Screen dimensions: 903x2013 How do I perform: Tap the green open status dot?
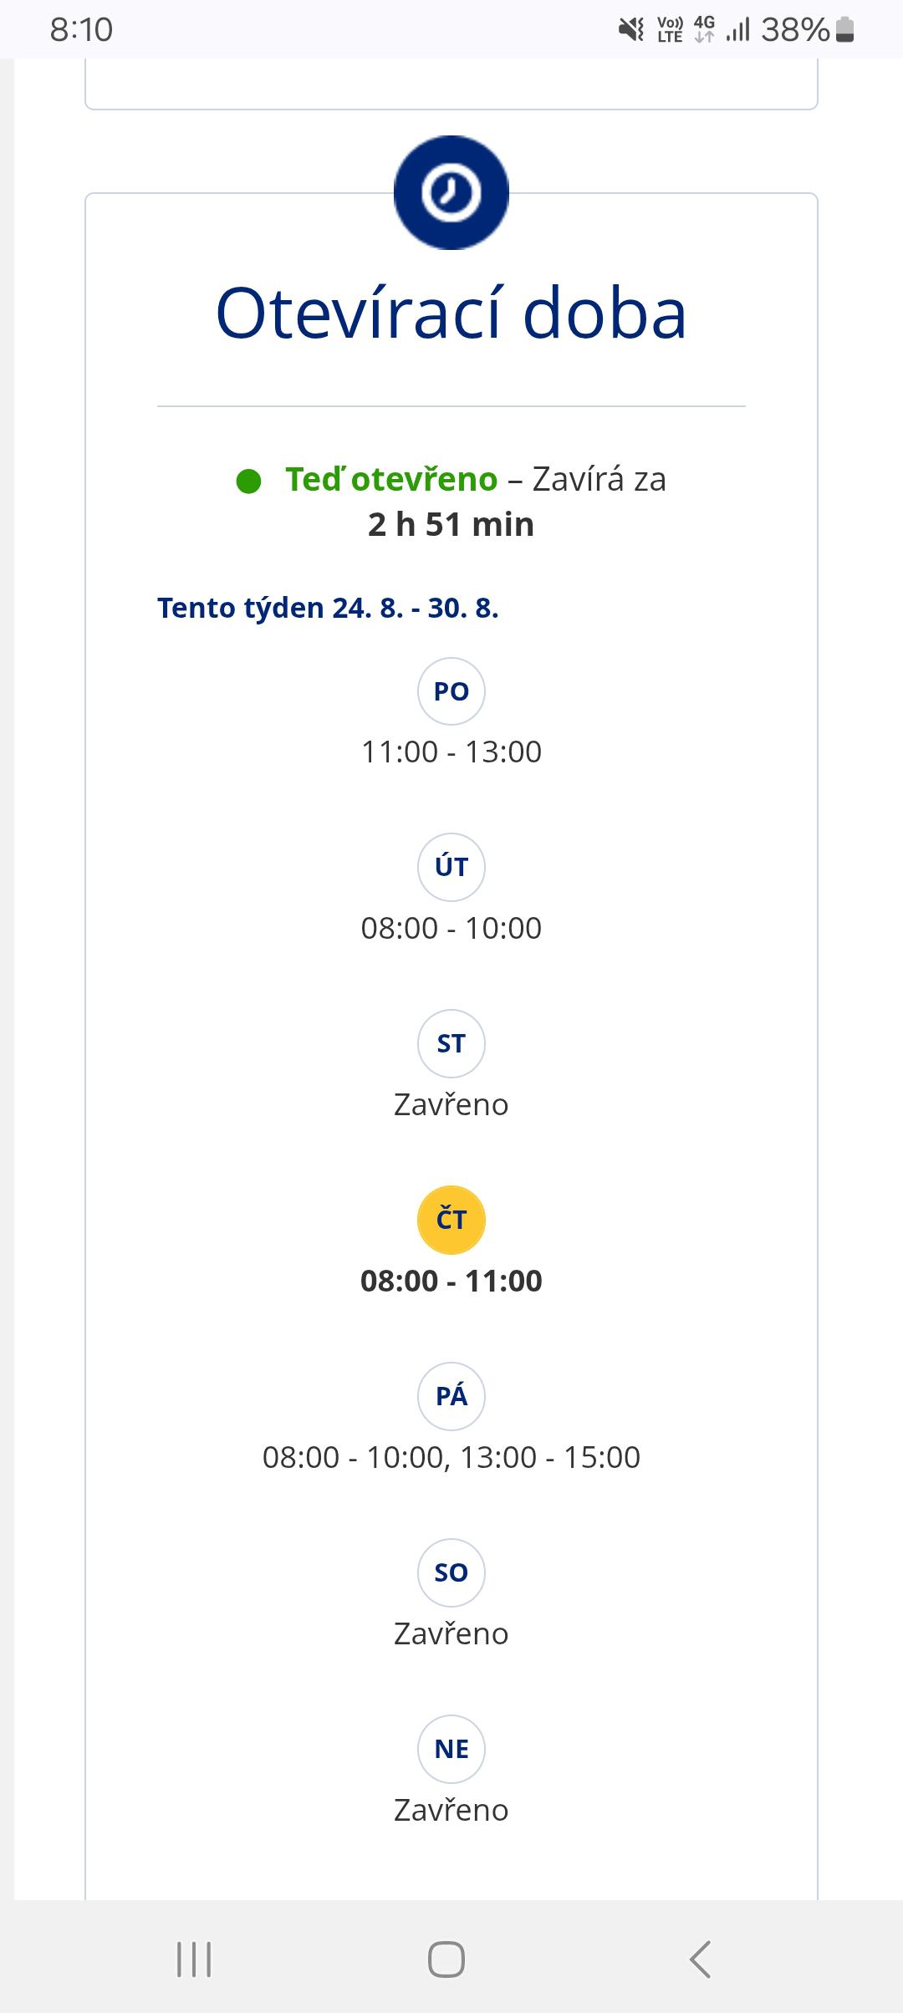(x=248, y=481)
